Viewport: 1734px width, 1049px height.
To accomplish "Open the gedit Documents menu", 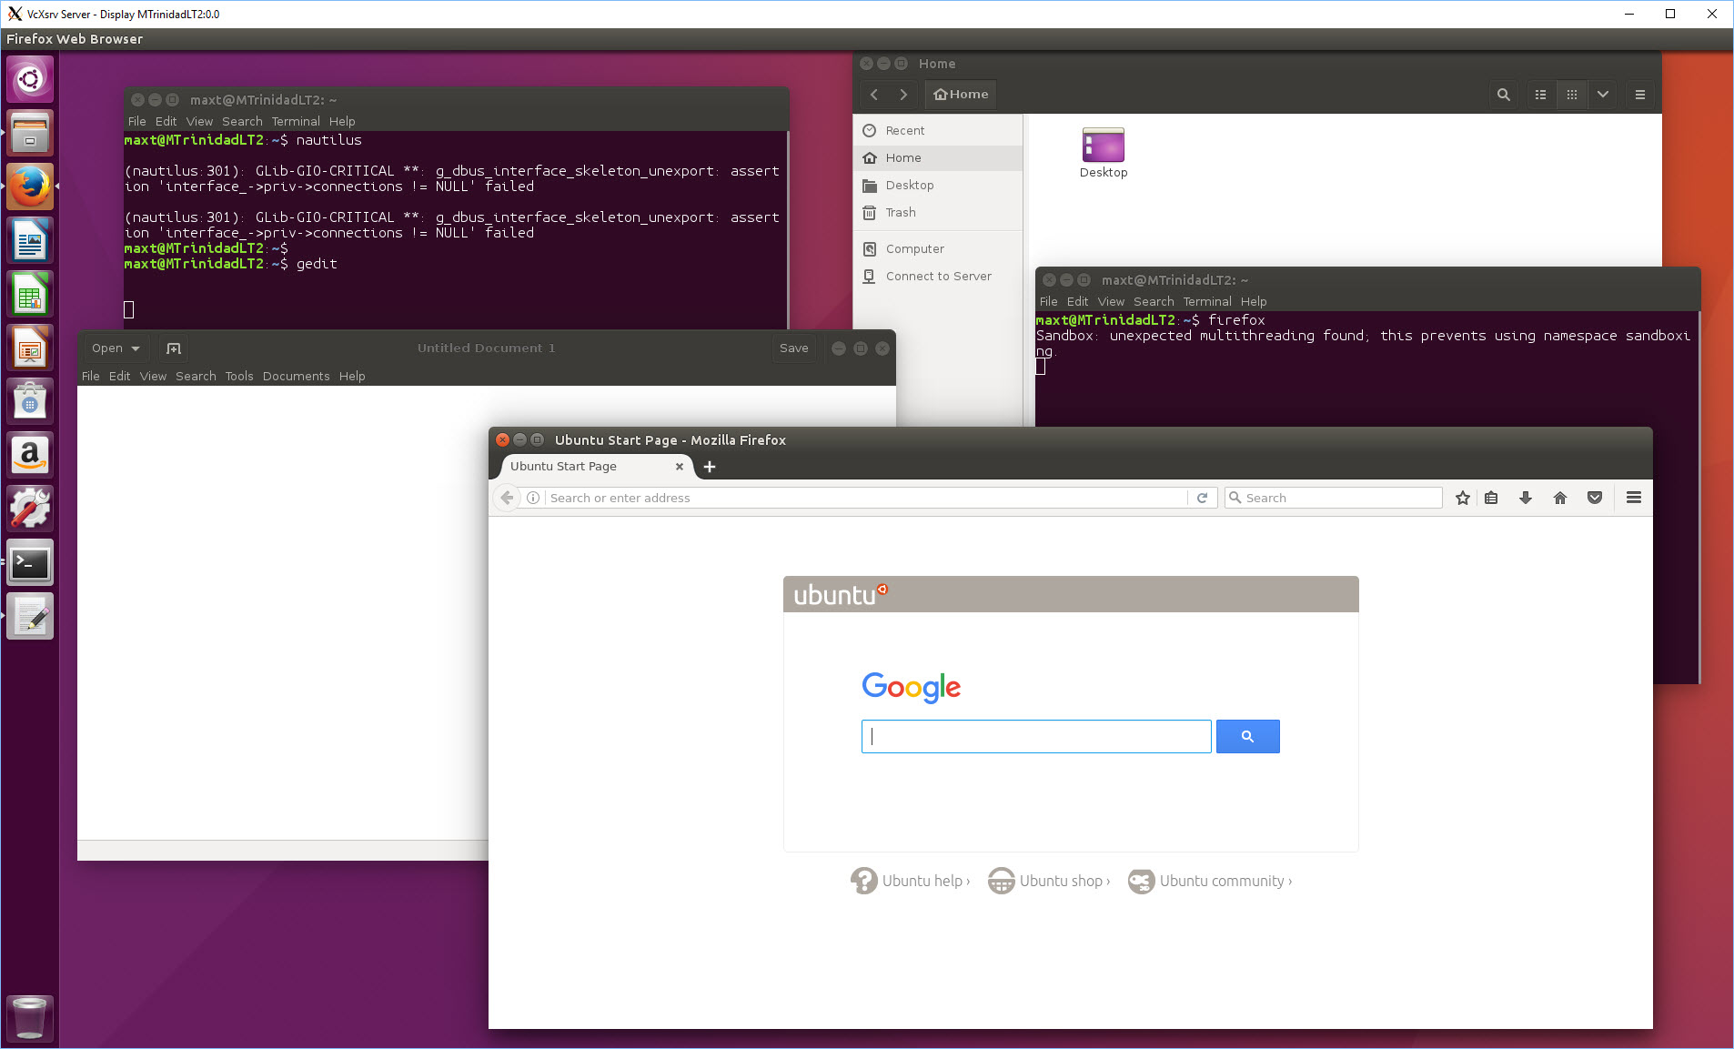I will pos(296,376).
